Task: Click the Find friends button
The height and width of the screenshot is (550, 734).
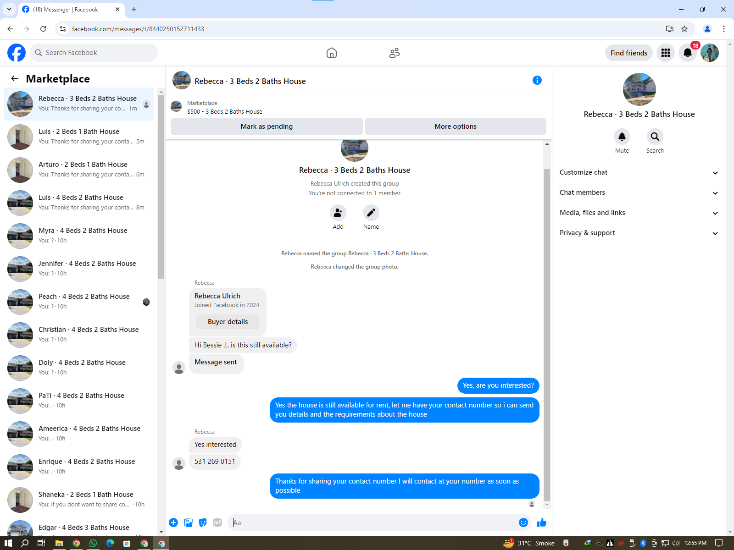Action: (629, 53)
